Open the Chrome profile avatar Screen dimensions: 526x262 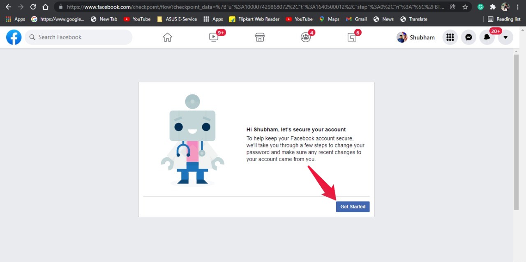tap(505, 7)
